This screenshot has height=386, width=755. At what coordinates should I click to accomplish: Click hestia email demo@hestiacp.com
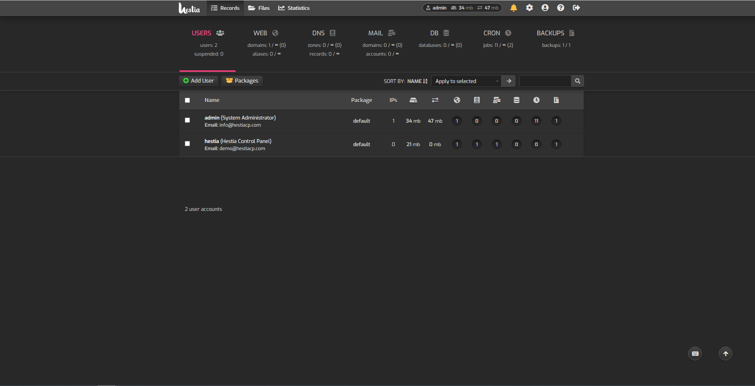pyautogui.click(x=242, y=149)
